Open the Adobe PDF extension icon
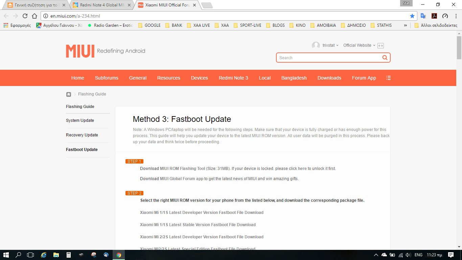The width and height of the screenshot is (462, 260). click(x=434, y=16)
